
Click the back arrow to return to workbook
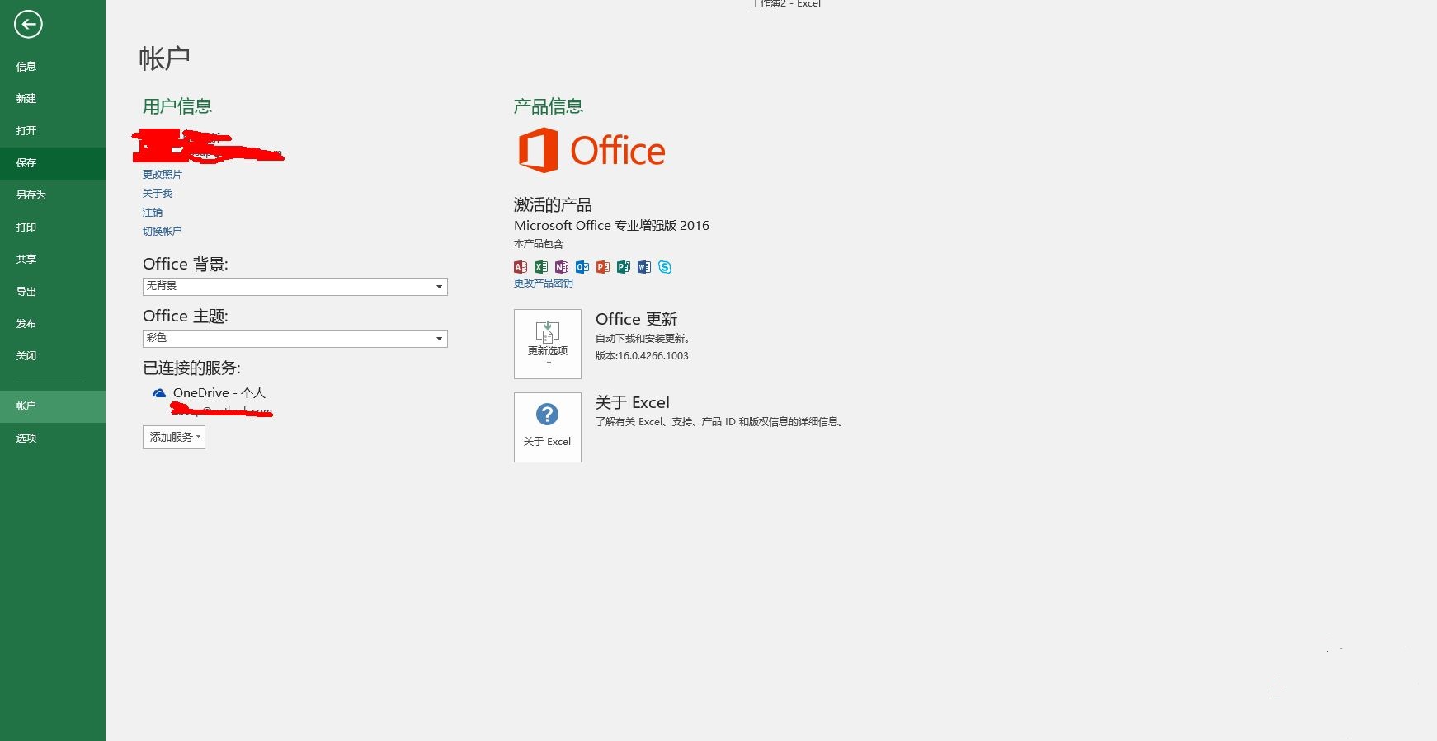click(x=28, y=25)
